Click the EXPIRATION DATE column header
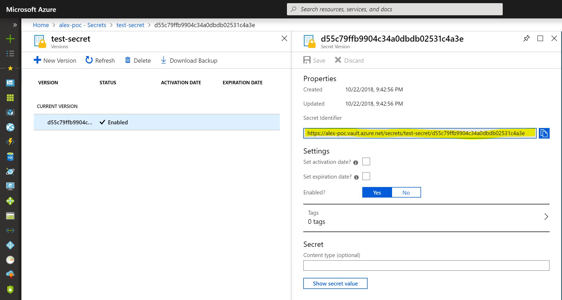The height and width of the screenshot is (300, 562). [x=242, y=83]
